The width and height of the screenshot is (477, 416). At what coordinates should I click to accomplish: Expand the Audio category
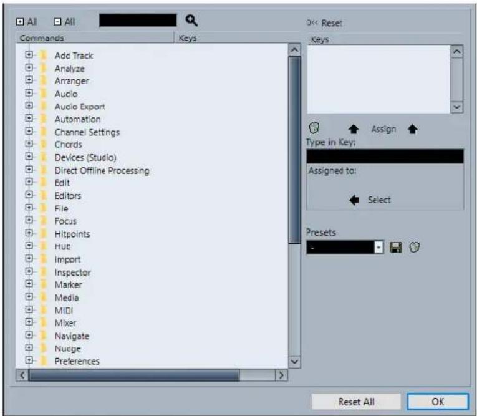29,92
